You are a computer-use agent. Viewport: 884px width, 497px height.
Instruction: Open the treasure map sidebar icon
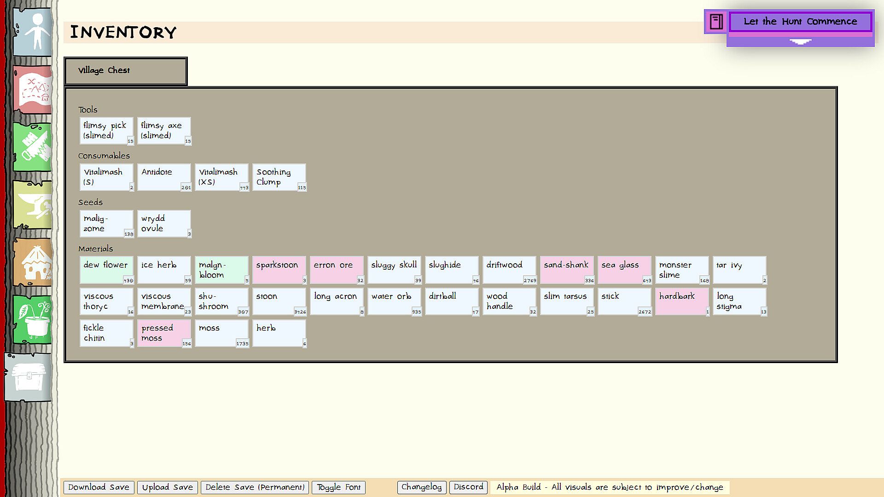33,89
